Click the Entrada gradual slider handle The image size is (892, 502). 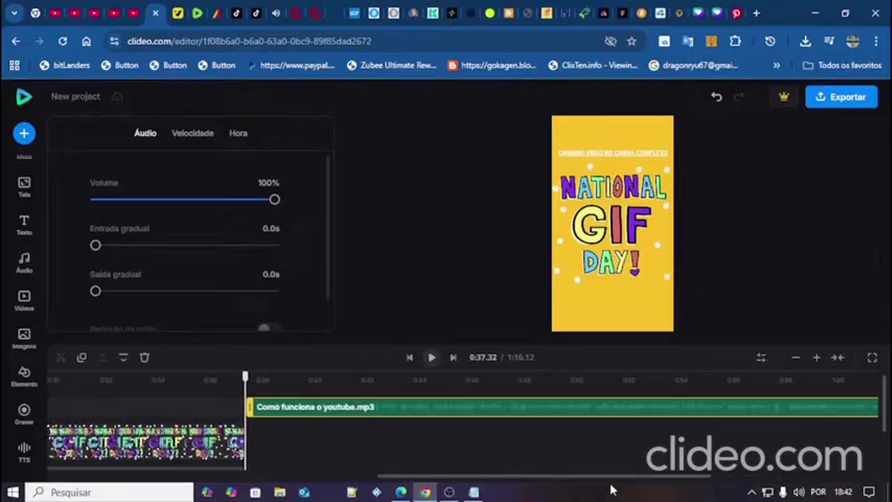tap(95, 245)
